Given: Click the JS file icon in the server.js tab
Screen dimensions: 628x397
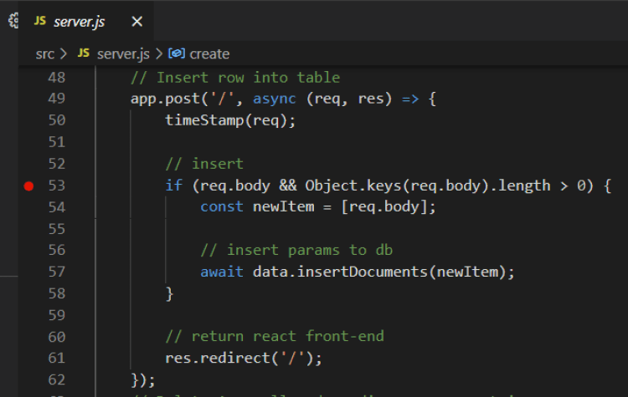Looking at the screenshot, I should pyautogui.click(x=40, y=21).
